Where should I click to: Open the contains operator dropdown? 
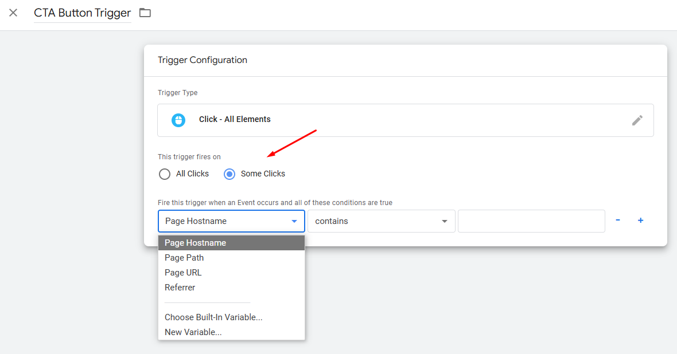382,221
